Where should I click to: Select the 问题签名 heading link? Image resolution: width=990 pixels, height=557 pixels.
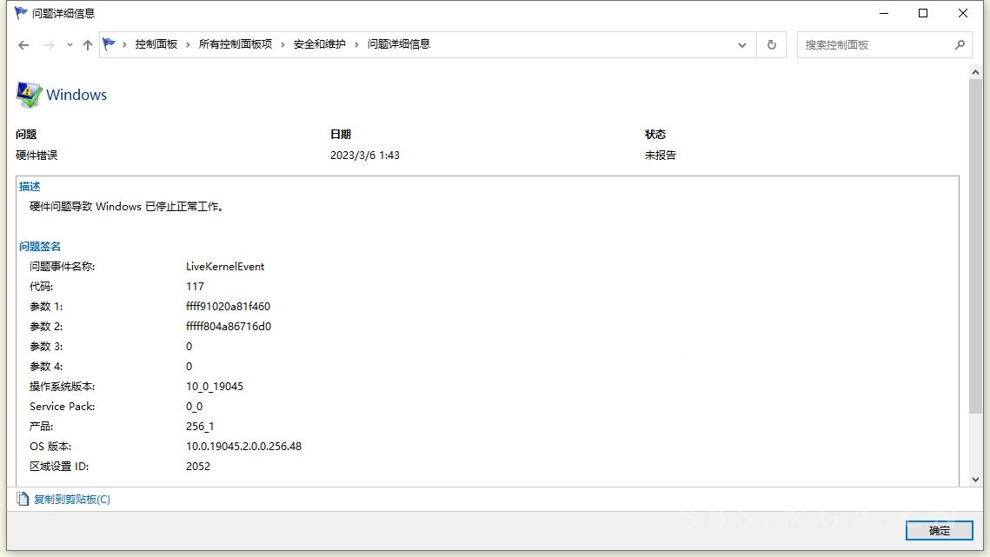[39, 246]
